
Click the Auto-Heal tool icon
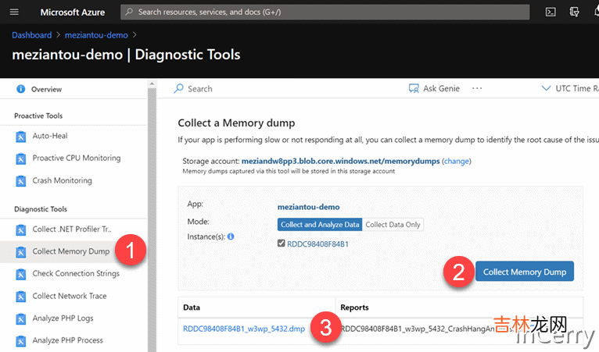(21, 137)
